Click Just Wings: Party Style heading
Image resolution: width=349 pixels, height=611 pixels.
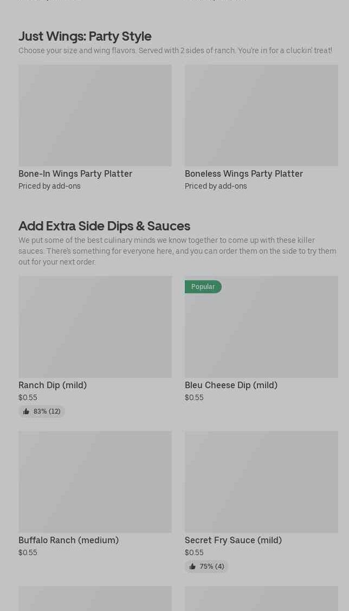(x=85, y=36)
